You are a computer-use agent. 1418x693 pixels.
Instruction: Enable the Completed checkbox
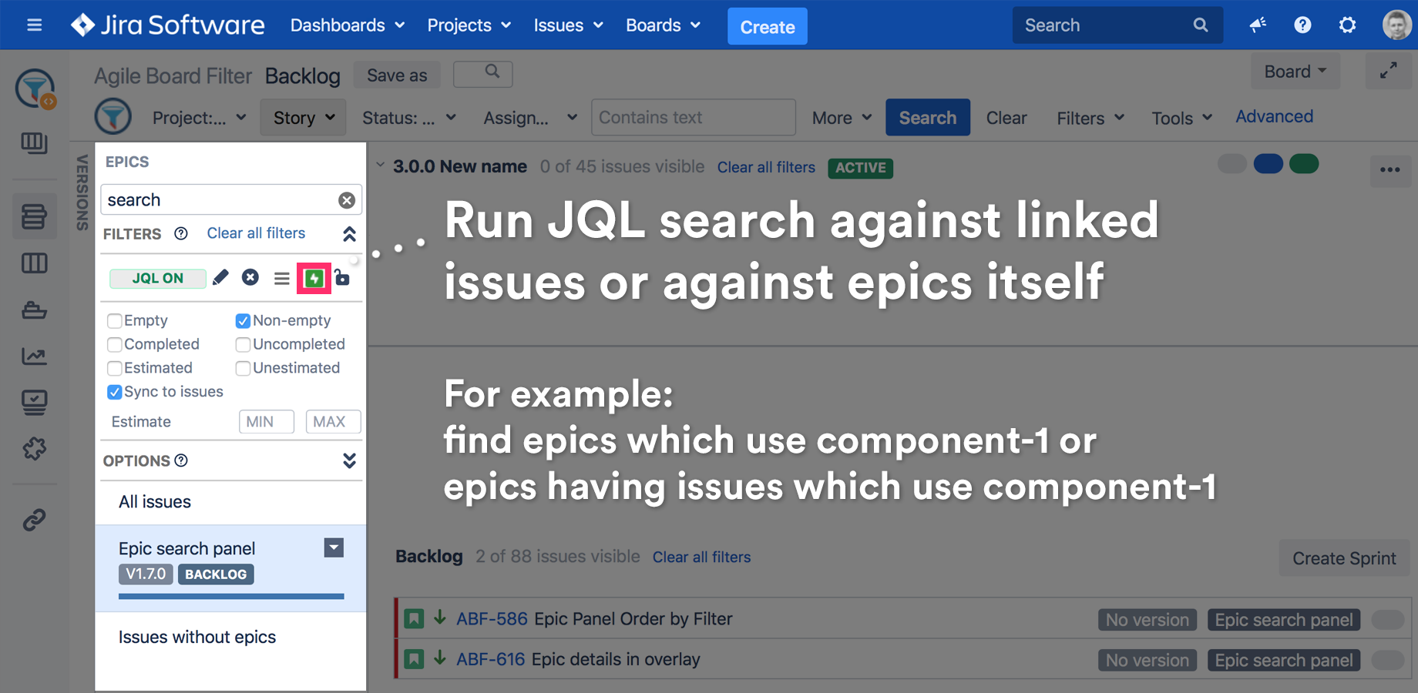pos(115,344)
